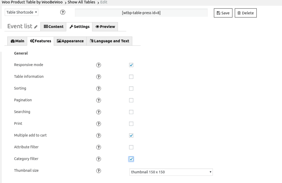Click help icon next to Table Shortcode
This screenshot has height=183, width=282.
(x=63, y=12)
